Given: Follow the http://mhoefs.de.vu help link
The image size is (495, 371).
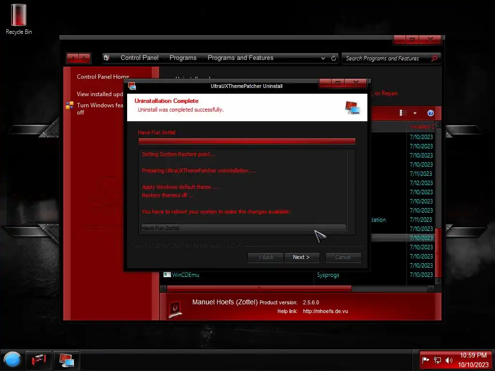Looking at the screenshot, I should (325, 311).
